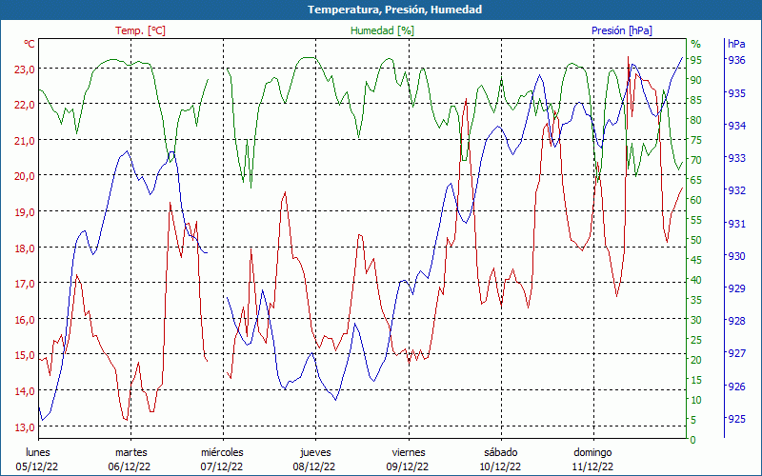Click the 'sábado' day label
This screenshot has height=476, width=762.
tap(501, 453)
